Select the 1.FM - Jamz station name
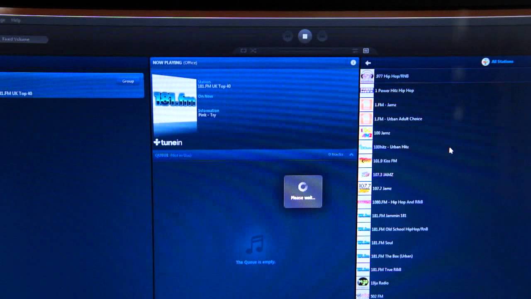Viewport: 531px width, 299px height. coord(385,105)
